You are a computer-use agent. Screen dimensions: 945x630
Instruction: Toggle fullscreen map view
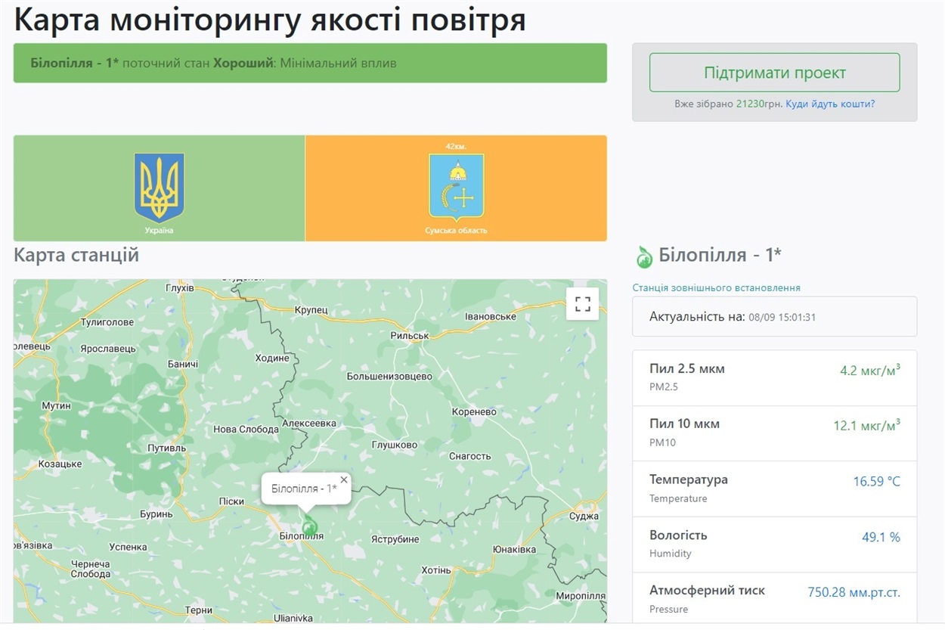point(583,304)
